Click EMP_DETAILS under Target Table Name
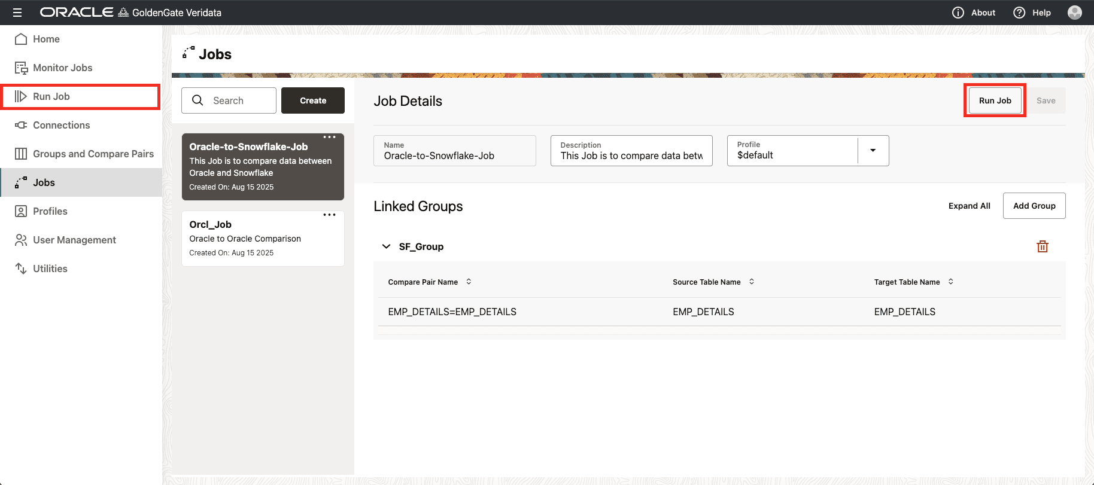This screenshot has width=1094, height=485. 905,312
